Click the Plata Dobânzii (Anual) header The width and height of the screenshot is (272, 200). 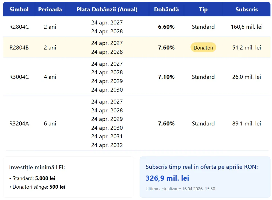(107, 9)
